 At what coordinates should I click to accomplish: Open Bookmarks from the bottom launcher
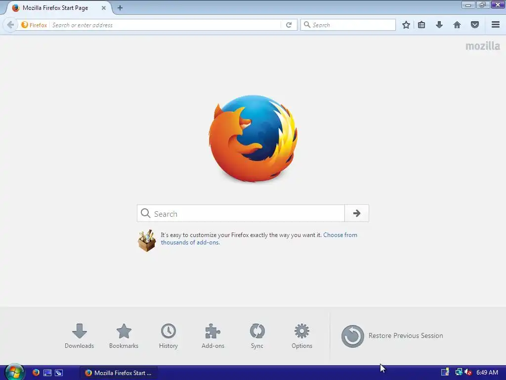coord(124,336)
